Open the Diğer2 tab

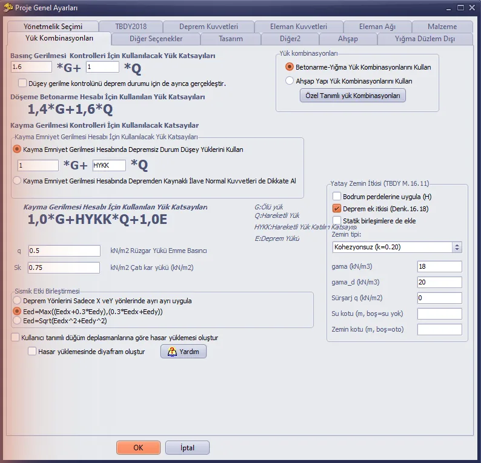pos(290,39)
